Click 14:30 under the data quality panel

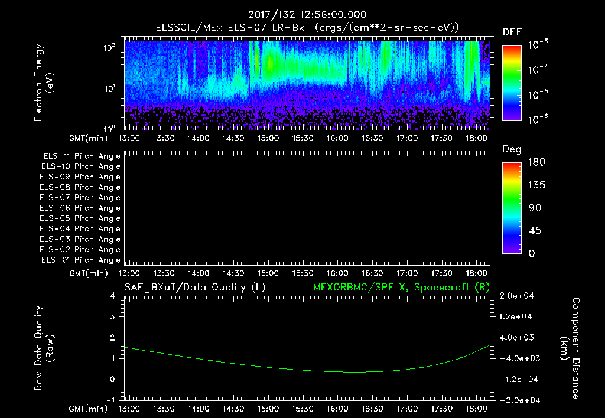[233, 409]
